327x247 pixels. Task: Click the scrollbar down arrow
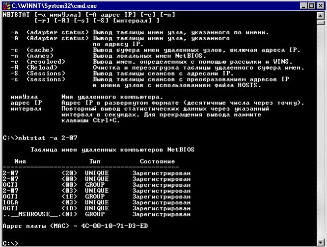click(320, 242)
